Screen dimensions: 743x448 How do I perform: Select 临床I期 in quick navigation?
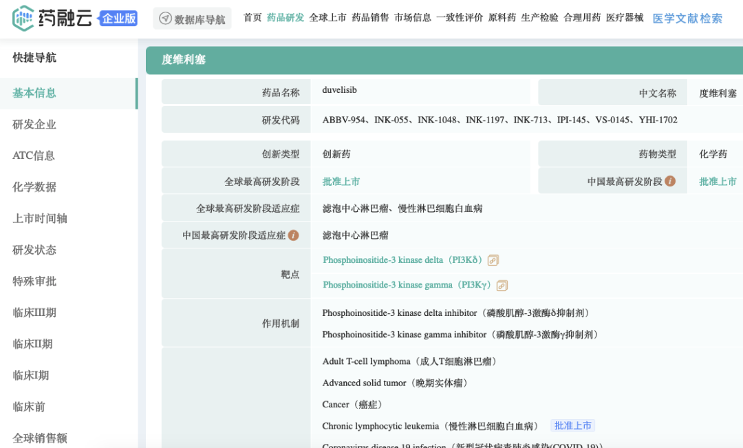click(31, 375)
